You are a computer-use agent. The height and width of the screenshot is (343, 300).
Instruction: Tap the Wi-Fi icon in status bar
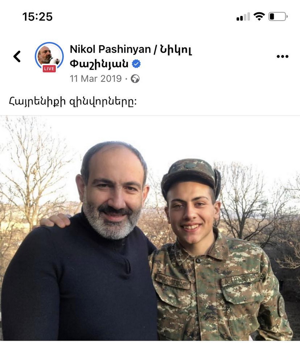[x=259, y=16]
